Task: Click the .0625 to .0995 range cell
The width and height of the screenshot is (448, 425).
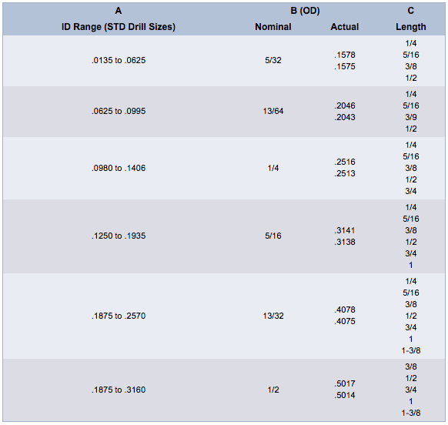Action: tap(119, 111)
